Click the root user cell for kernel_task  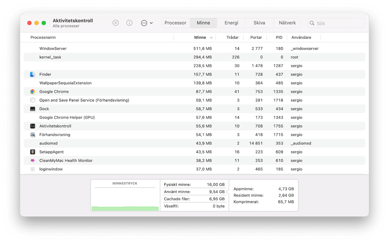294,57
